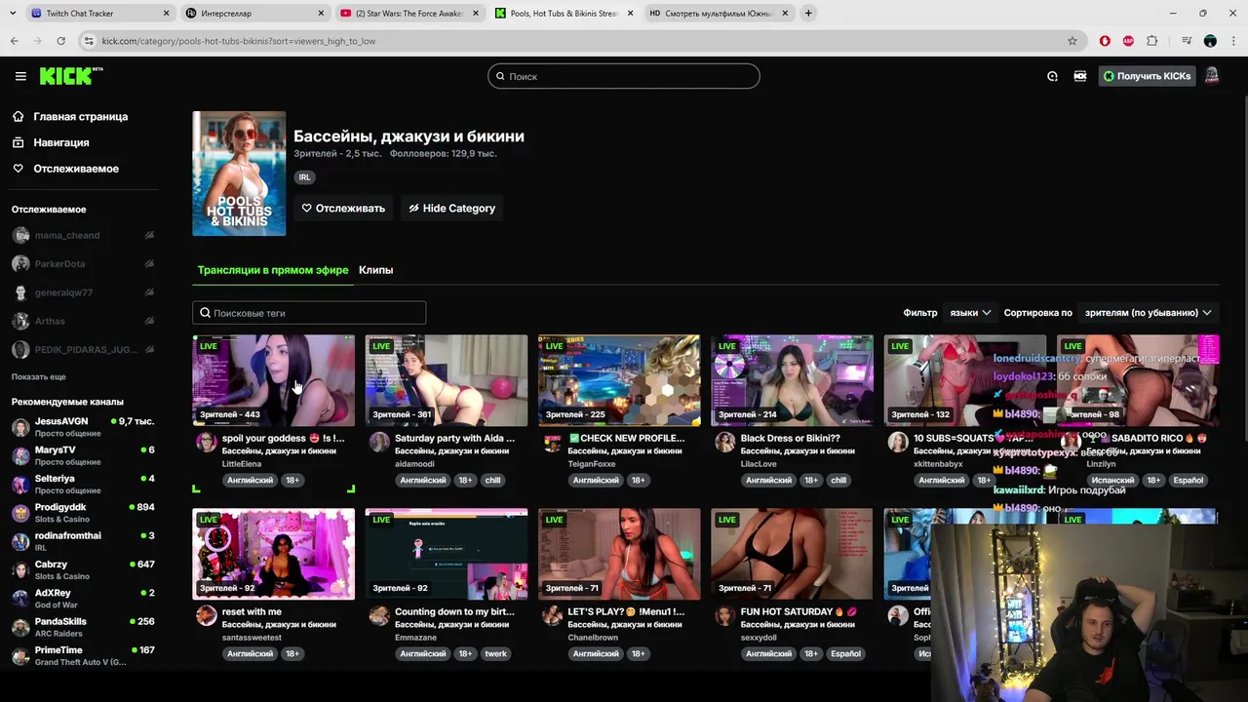Image resolution: width=1248 pixels, height=702 pixels.
Task: Open browser three-dot menu
Action: [1233, 41]
